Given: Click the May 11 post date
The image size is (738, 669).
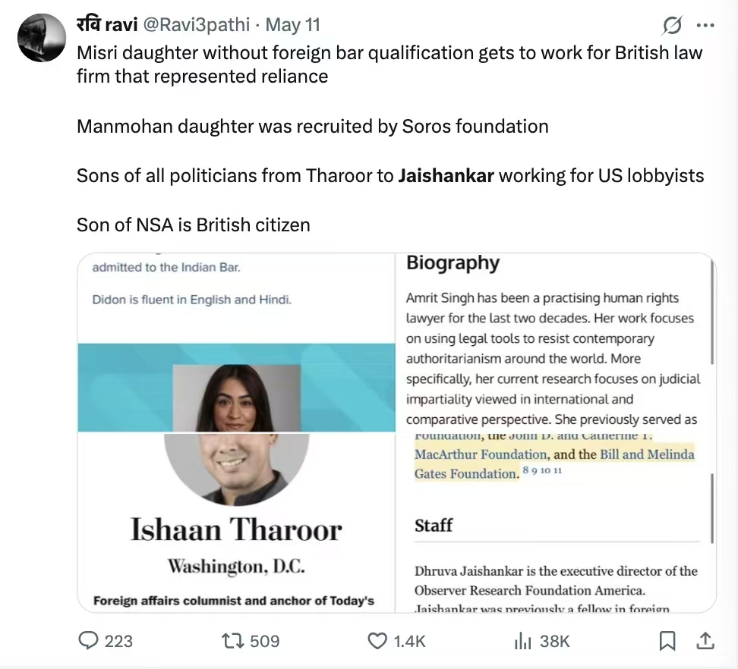Looking at the screenshot, I should [293, 24].
